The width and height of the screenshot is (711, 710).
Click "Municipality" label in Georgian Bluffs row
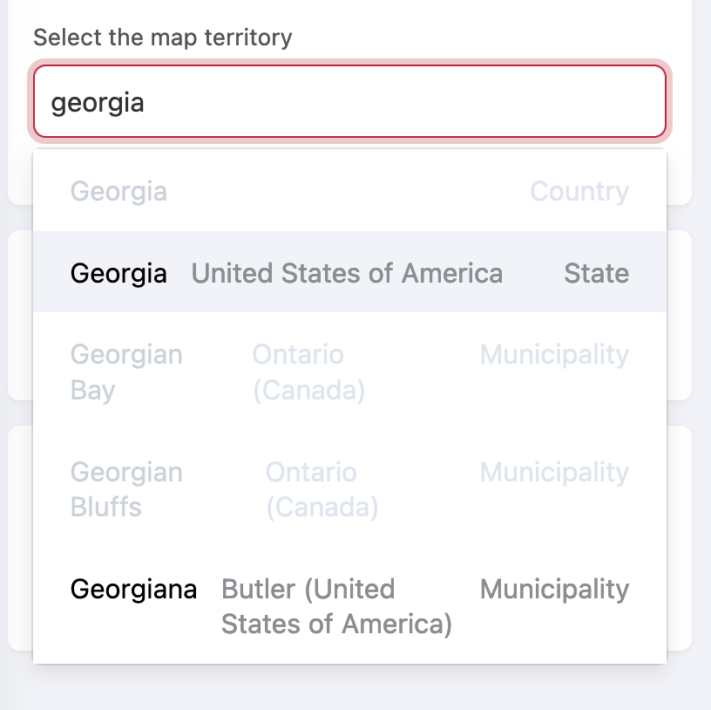click(554, 472)
